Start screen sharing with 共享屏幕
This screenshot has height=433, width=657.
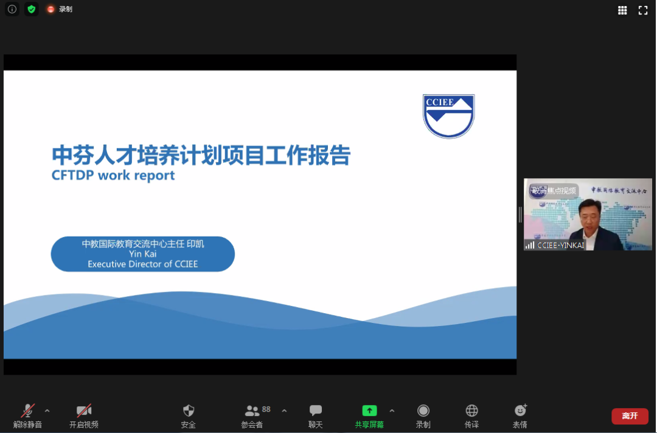click(x=369, y=416)
